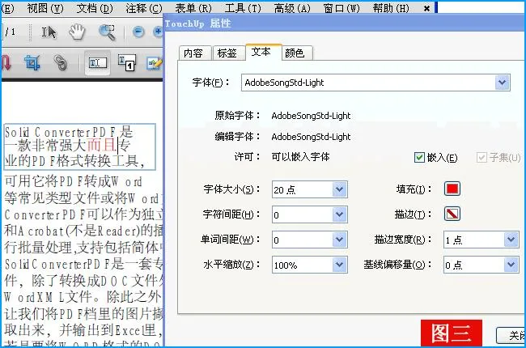Open the 文档(D) menu
This screenshot has width=526, height=348.
click(95, 8)
